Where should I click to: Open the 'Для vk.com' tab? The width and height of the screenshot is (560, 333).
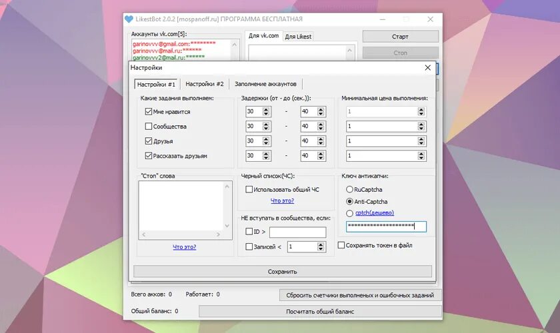click(x=263, y=36)
